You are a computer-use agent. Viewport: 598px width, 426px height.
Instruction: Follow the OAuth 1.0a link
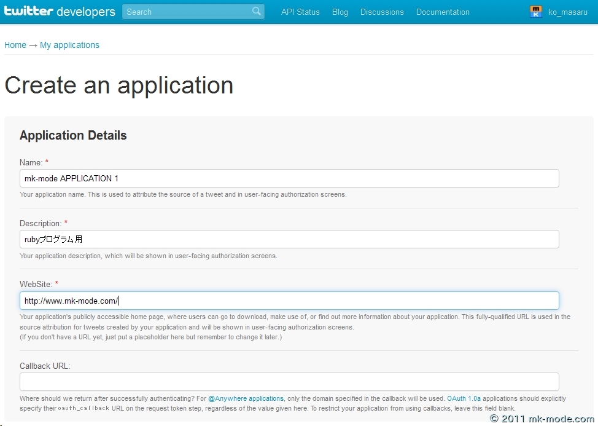coord(464,398)
